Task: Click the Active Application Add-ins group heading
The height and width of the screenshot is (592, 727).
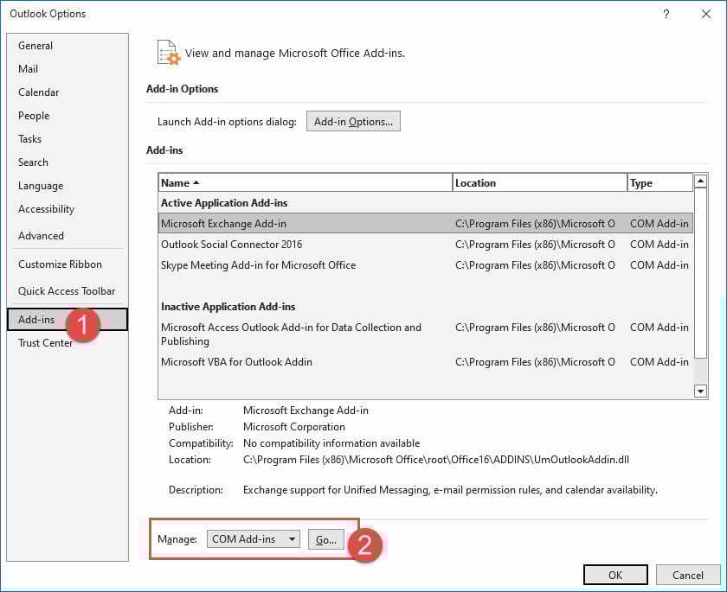Action: [x=224, y=203]
